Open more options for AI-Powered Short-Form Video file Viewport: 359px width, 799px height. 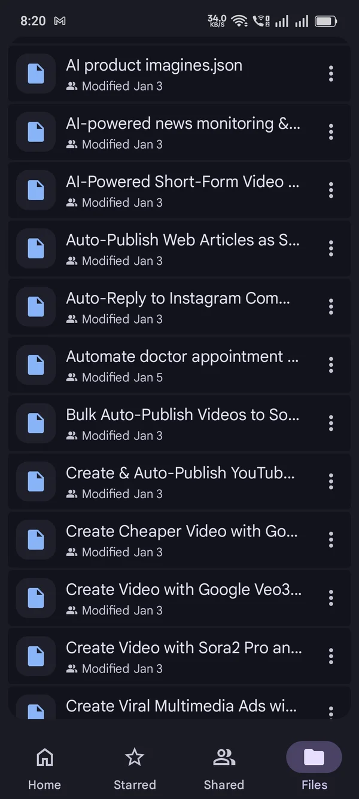pyautogui.click(x=331, y=190)
